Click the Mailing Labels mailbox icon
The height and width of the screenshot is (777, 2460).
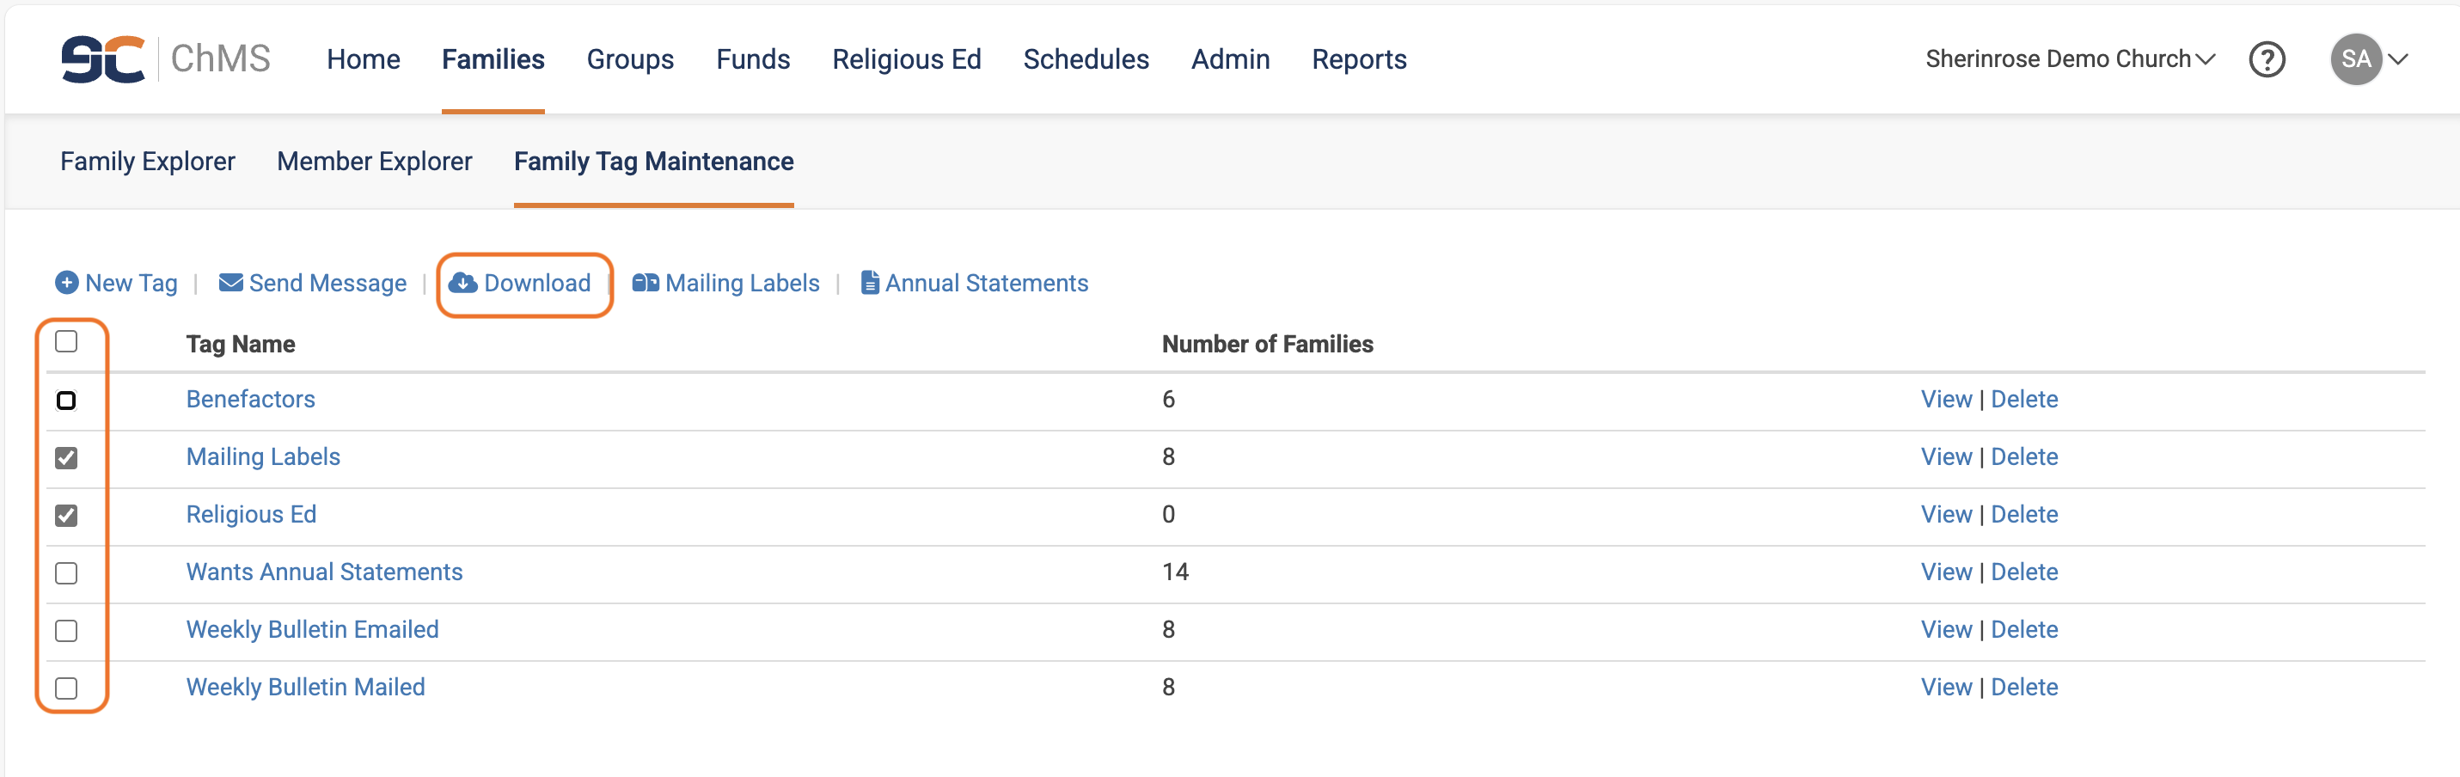click(x=646, y=283)
